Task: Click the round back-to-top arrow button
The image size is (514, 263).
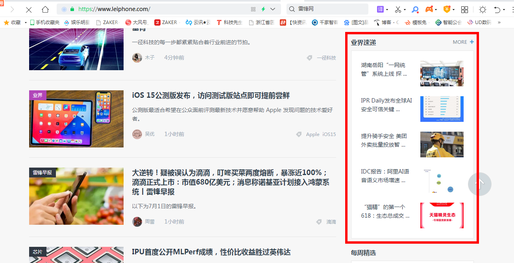Action: pyautogui.click(x=480, y=184)
